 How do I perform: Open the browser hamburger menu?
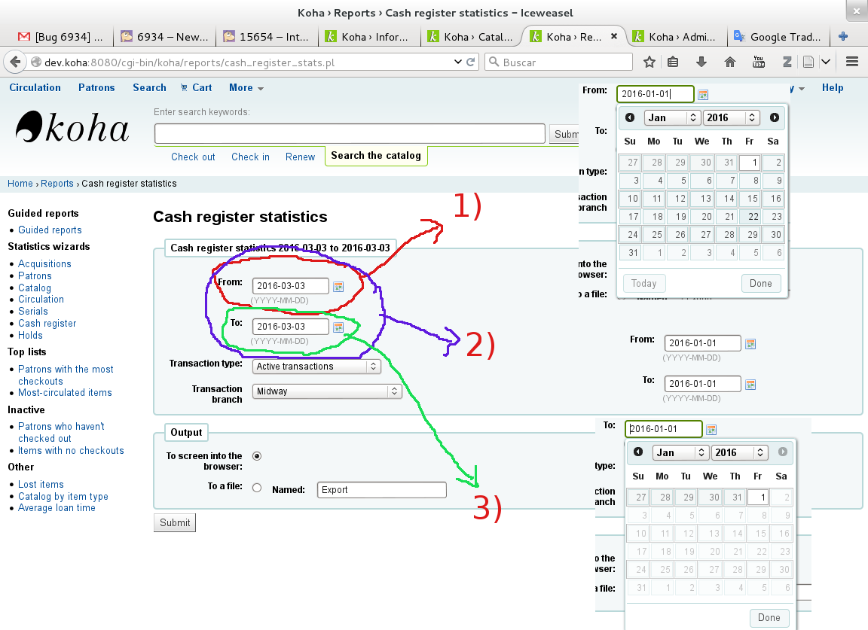[x=852, y=62]
